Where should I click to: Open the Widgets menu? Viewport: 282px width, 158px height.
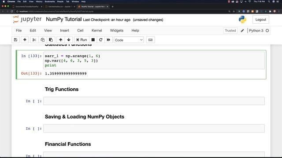pyautogui.click(x=117, y=30)
